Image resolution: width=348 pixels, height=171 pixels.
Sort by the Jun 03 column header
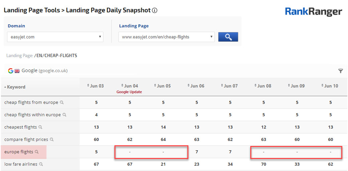tap(95, 86)
